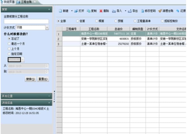Open the arrow next to 新建
This screenshot has height=134, width=190.
(72, 11)
